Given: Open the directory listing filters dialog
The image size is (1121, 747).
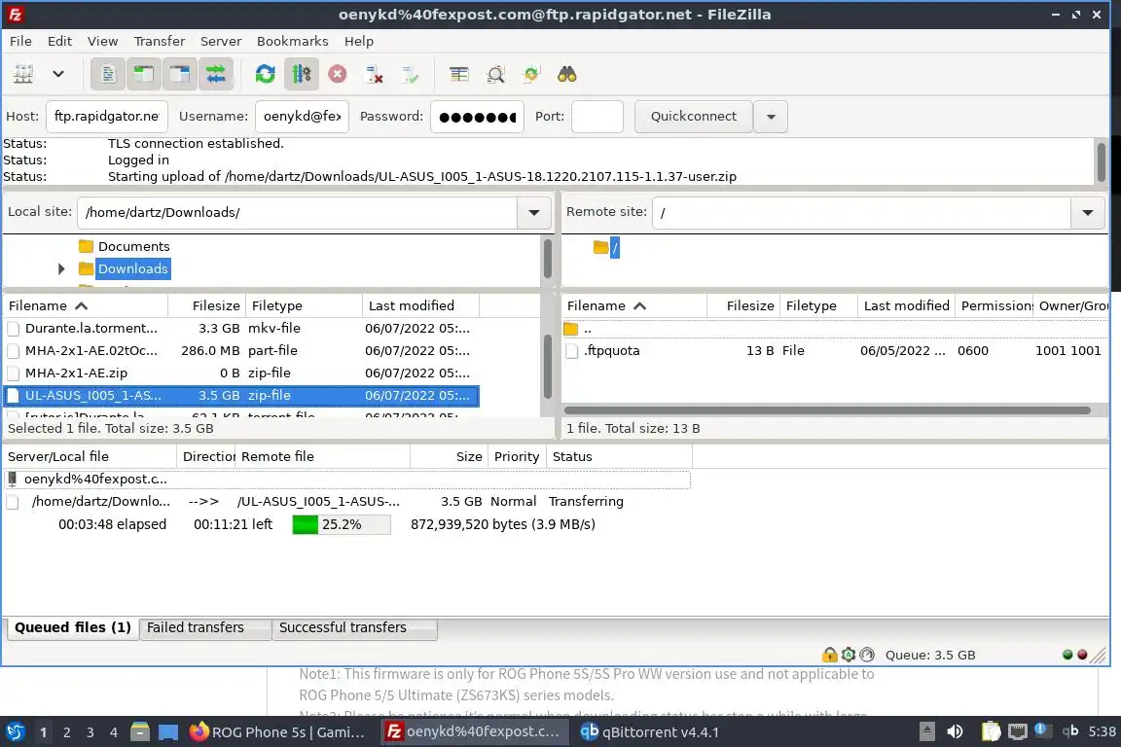Looking at the screenshot, I should pos(459,74).
